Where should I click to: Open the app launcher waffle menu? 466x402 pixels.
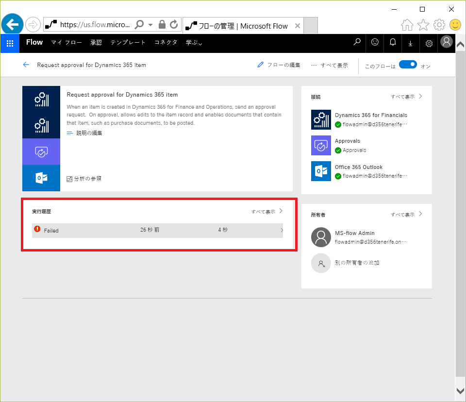[10, 43]
